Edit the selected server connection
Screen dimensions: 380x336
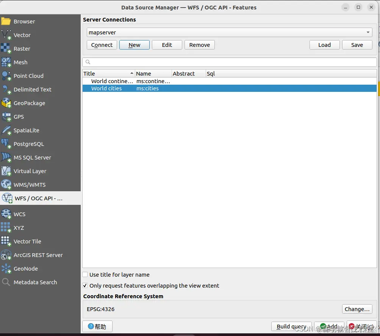tap(167, 45)
